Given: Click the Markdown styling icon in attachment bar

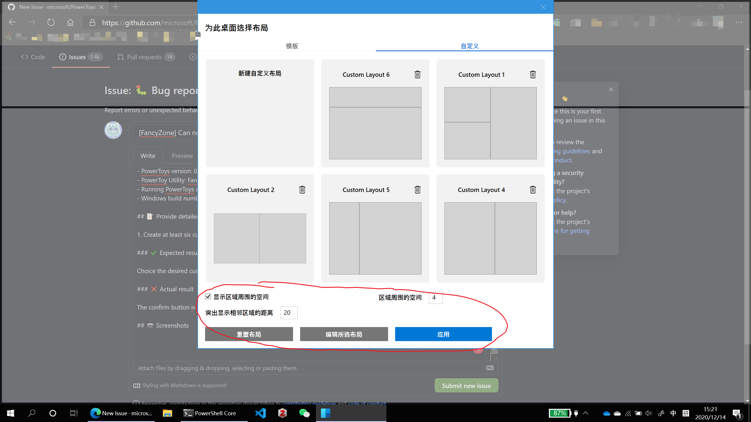Looking at the screenshot, I should pyautogui.click(x=489, y=367).
